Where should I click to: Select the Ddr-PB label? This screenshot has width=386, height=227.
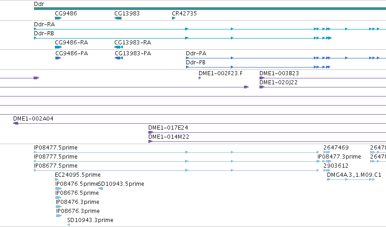tap(195, 63)
